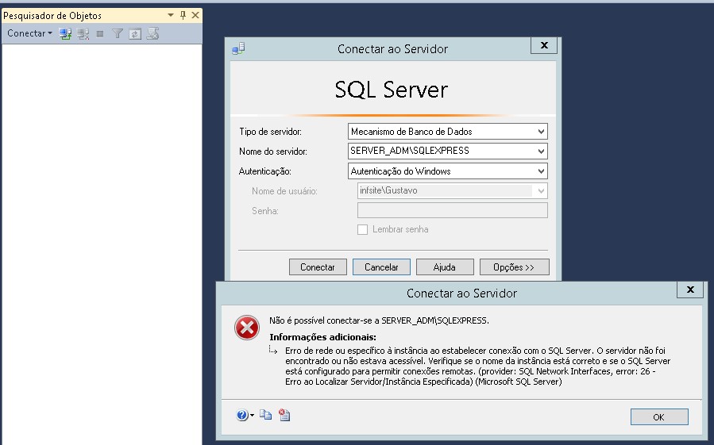714x445 pixels.
Task: Close the Pesquisador de Objetos panel
Action: pos(195,15)
